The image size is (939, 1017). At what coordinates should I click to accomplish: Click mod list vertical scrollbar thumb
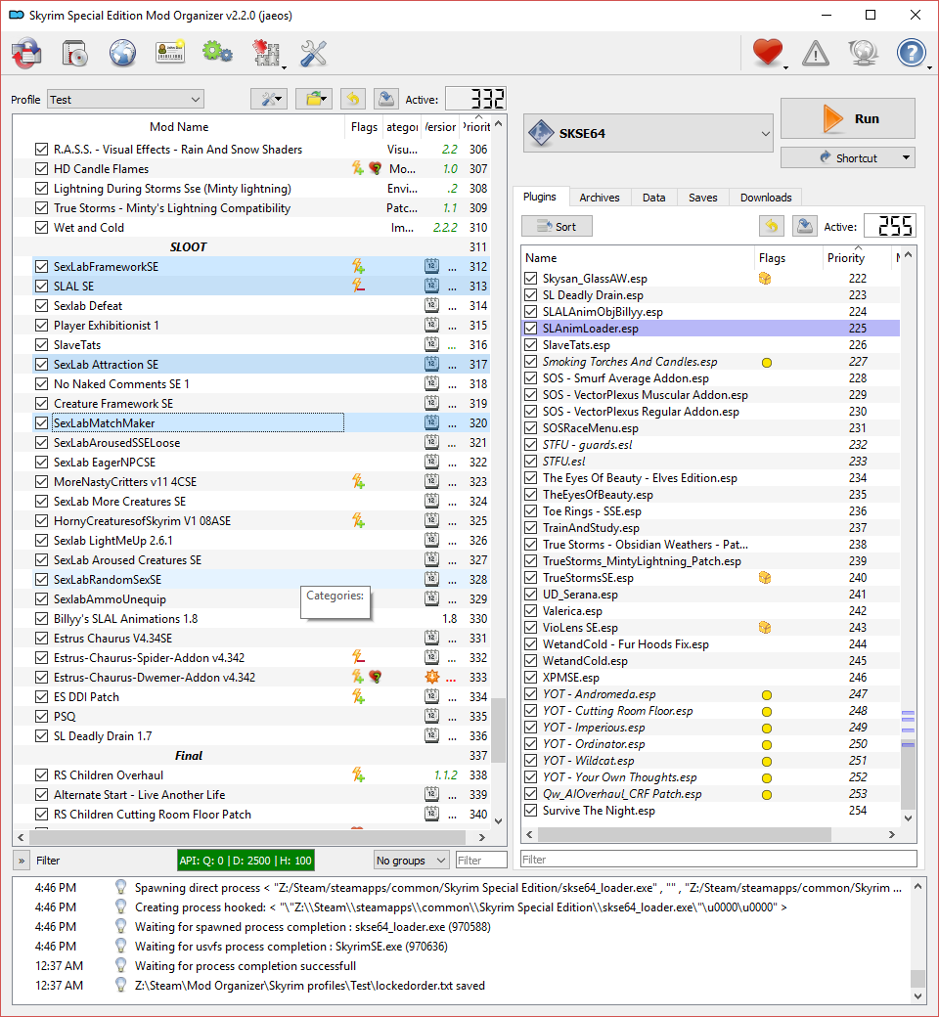coord(499,730)
